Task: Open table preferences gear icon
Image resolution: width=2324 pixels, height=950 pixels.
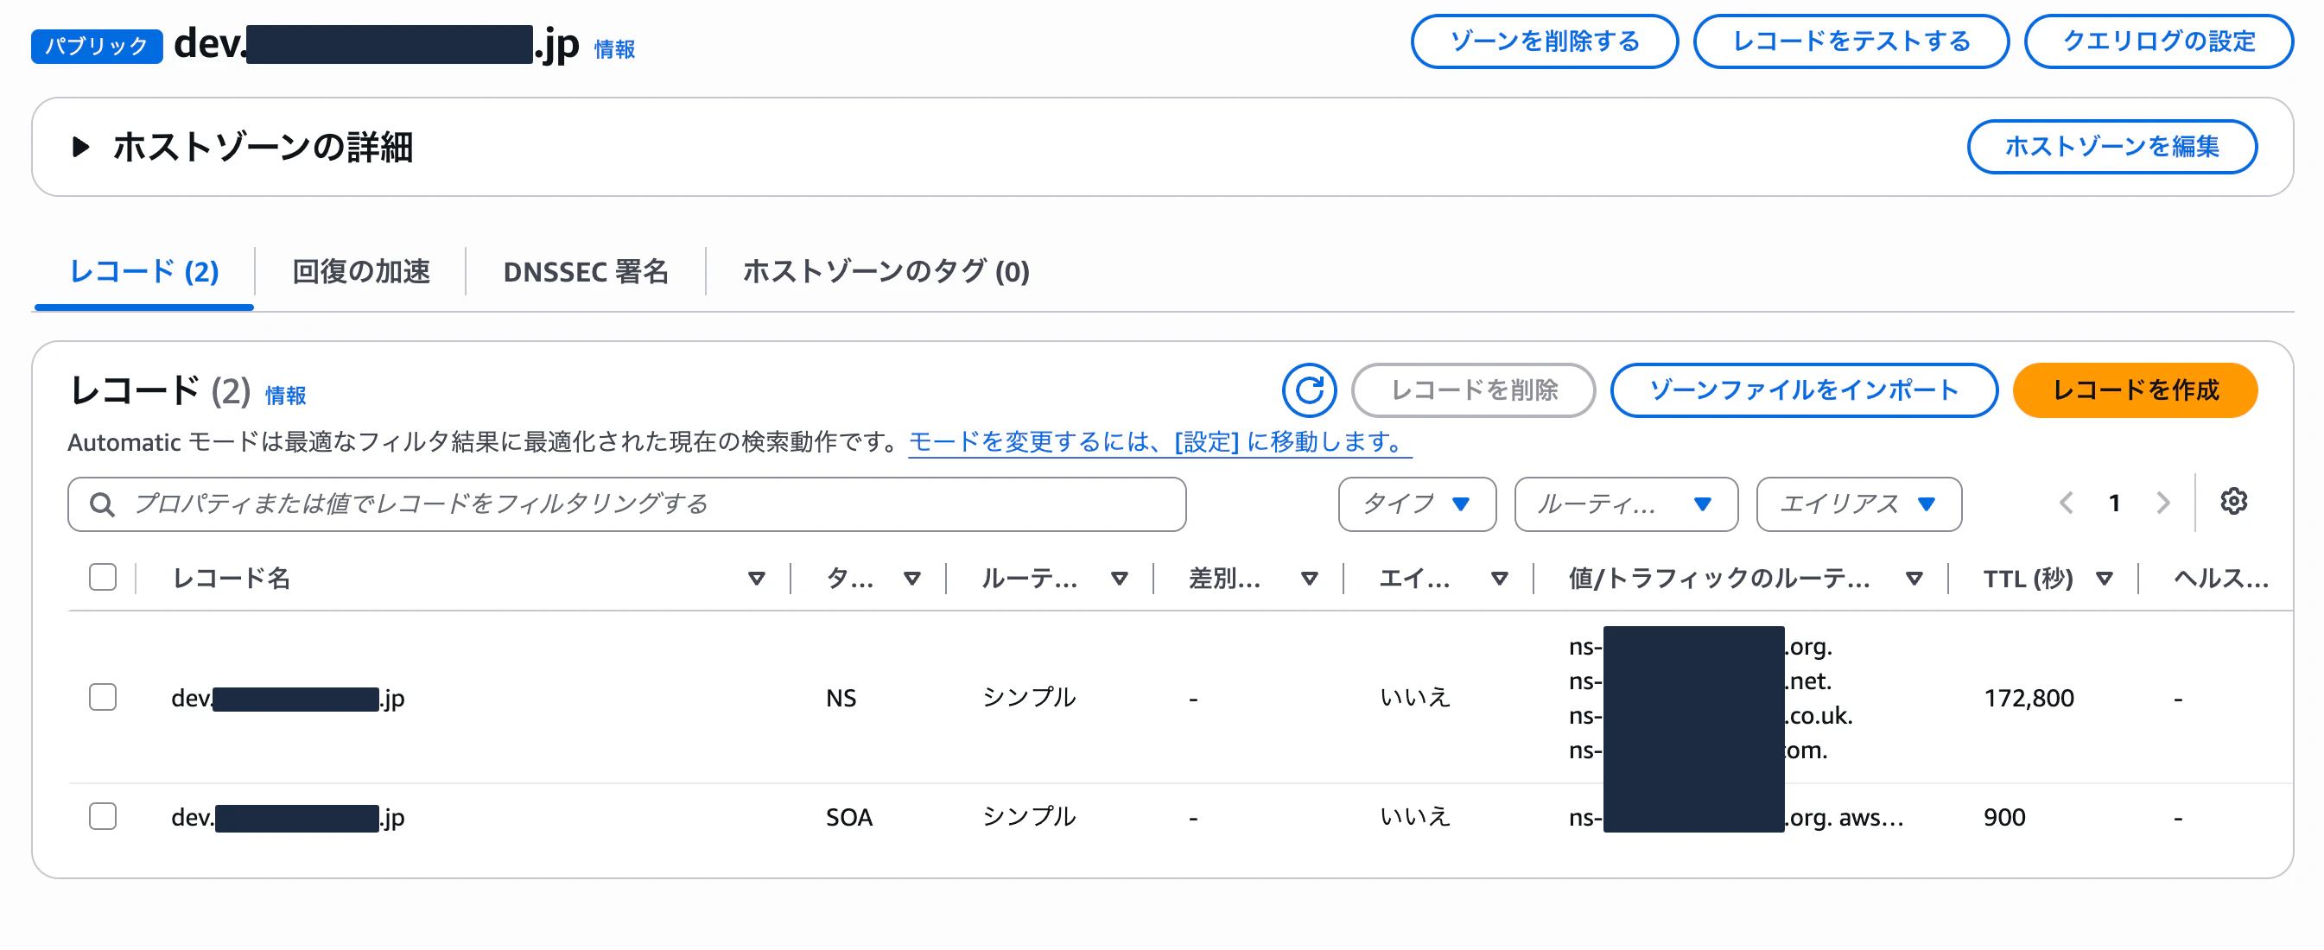Action: pyautogui.click(x=2233, y=502)
